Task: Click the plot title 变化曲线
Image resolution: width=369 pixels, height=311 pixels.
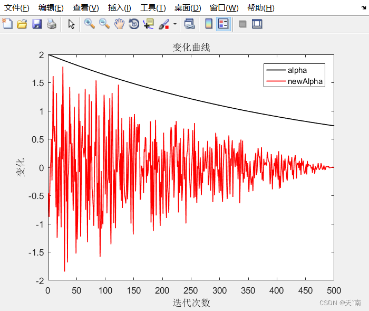Action: tap(191, 48)
